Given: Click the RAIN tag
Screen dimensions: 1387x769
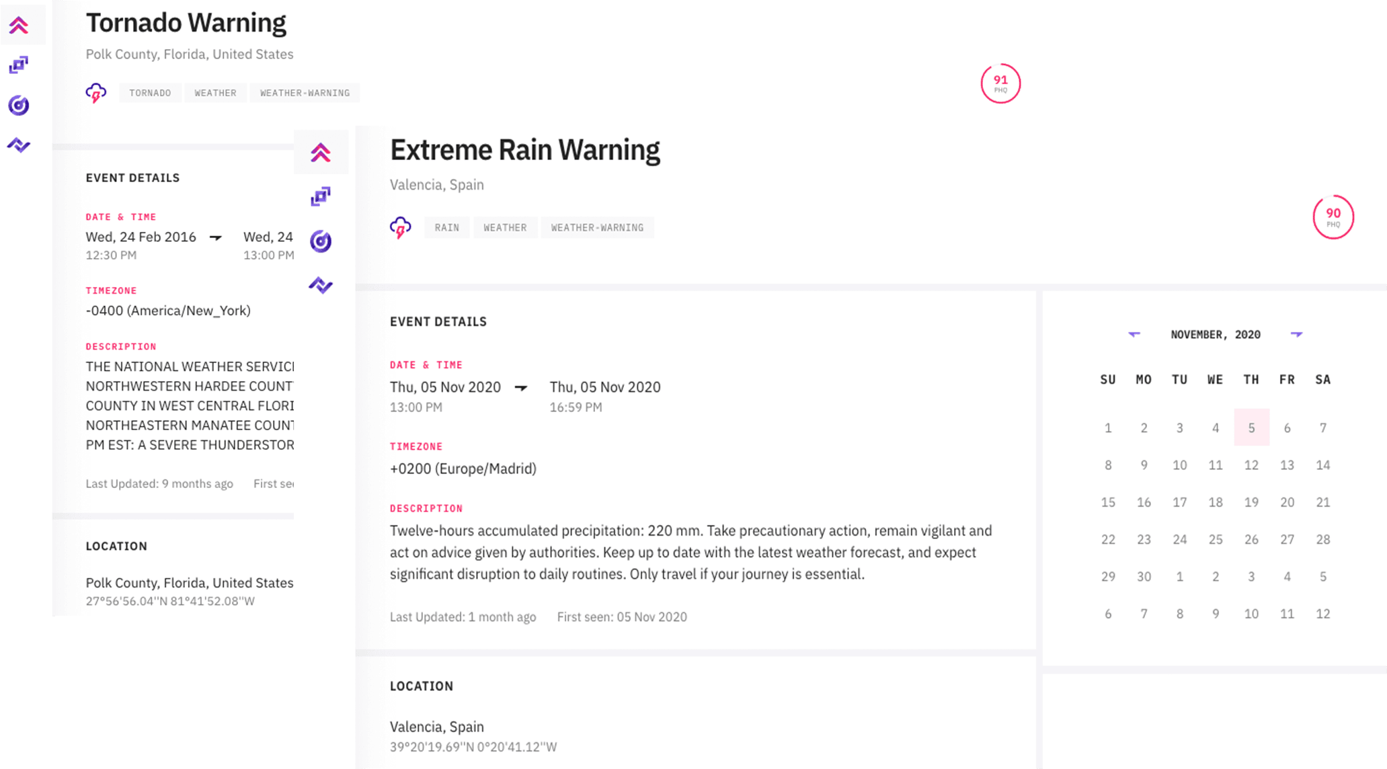Looking at the screenshot, I should point(446,228).
